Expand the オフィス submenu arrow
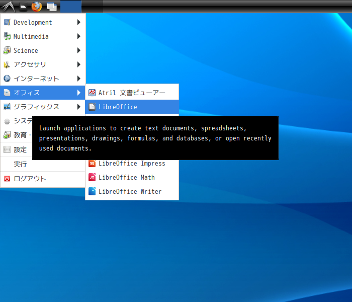This screenshot has height=302, width=352. point(78,93)
